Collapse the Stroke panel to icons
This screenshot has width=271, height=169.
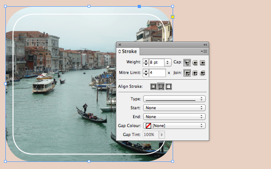(205, 45)
